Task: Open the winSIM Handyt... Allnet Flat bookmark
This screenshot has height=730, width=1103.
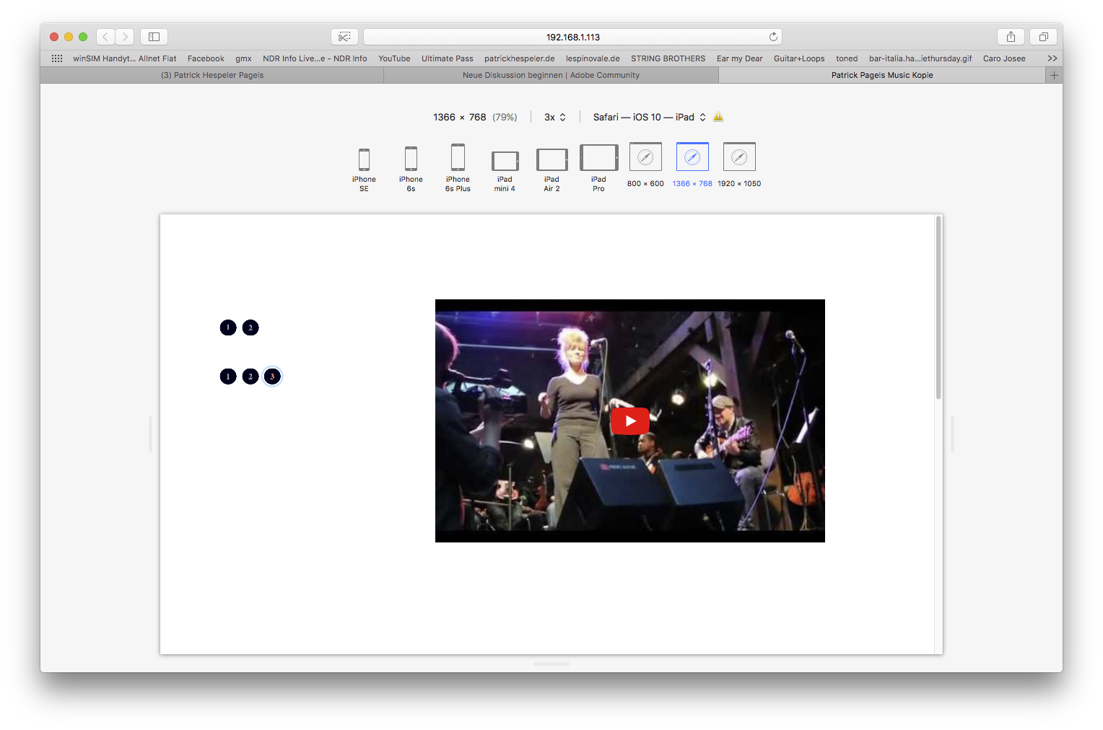Action: point(124,58)
